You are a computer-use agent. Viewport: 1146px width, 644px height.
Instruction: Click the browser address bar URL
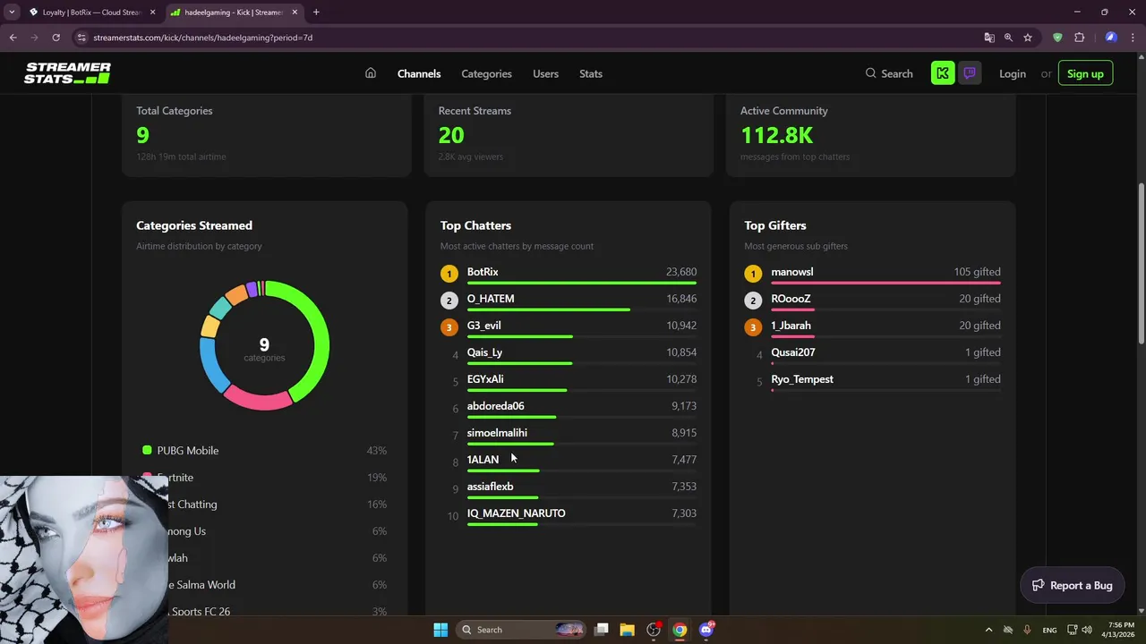[x=202, y=38]
